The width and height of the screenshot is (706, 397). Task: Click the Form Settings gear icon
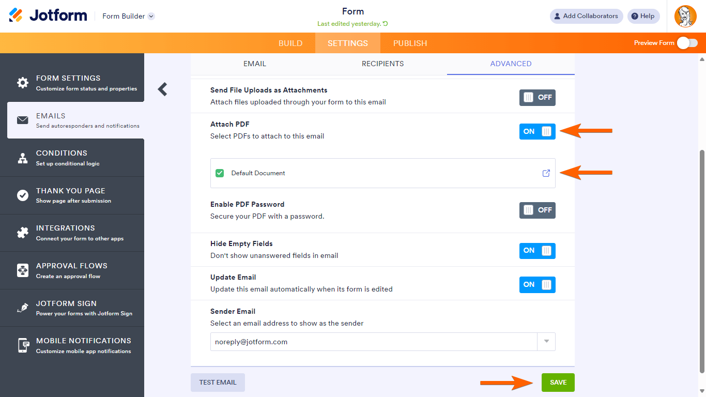tap(23, 83)
